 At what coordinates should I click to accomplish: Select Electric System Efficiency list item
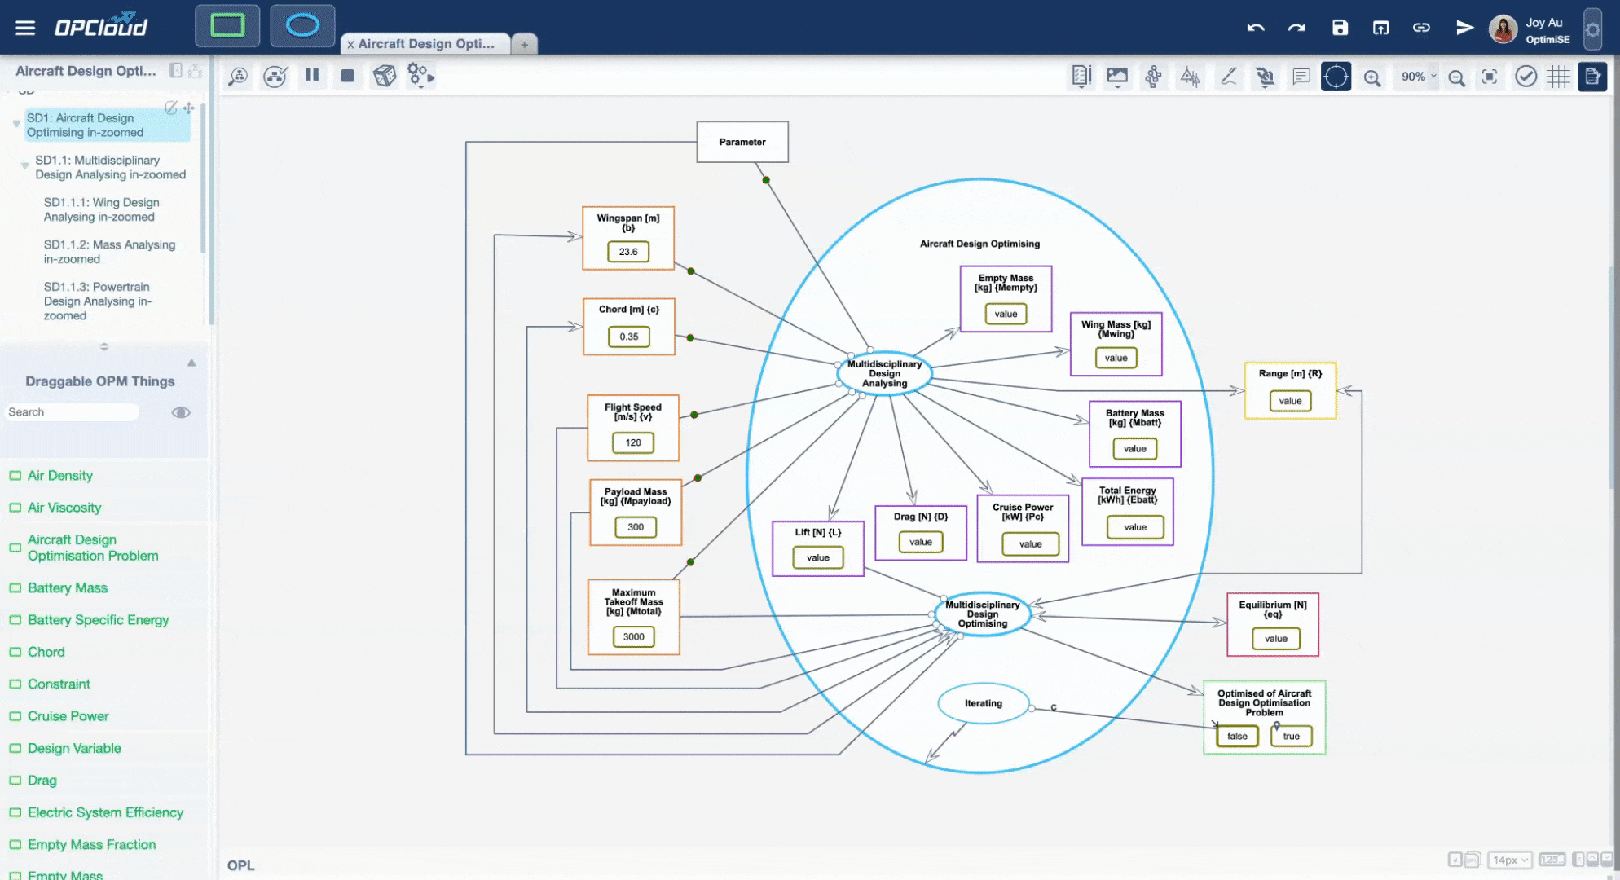[x=105, y=812]
